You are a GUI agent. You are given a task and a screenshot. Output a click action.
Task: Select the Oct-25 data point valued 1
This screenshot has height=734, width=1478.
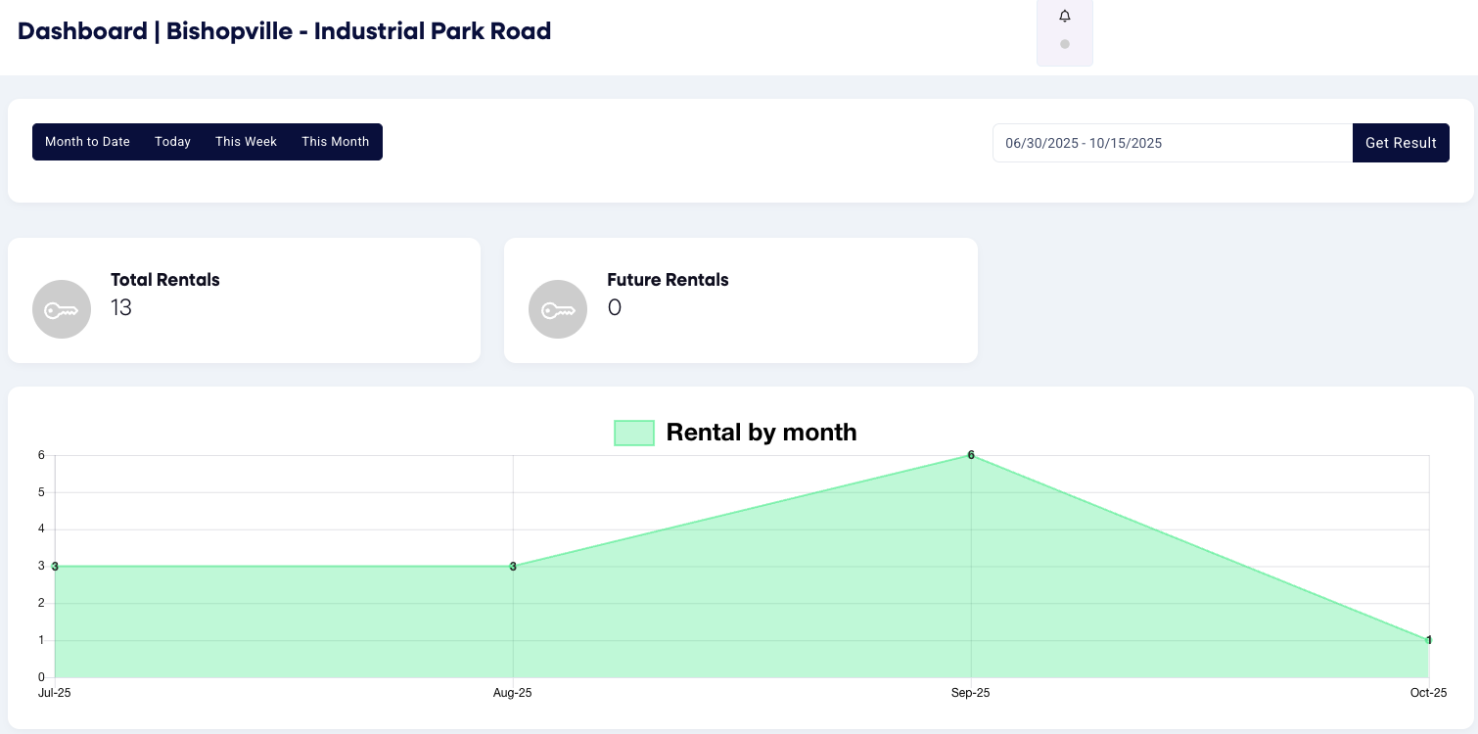(x=1428, y=640)
